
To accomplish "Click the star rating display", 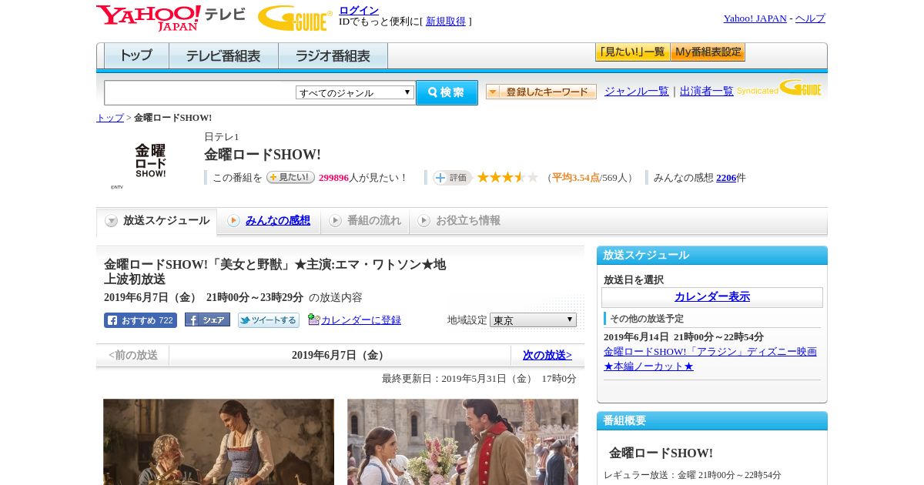I will (x=507, y=177).
